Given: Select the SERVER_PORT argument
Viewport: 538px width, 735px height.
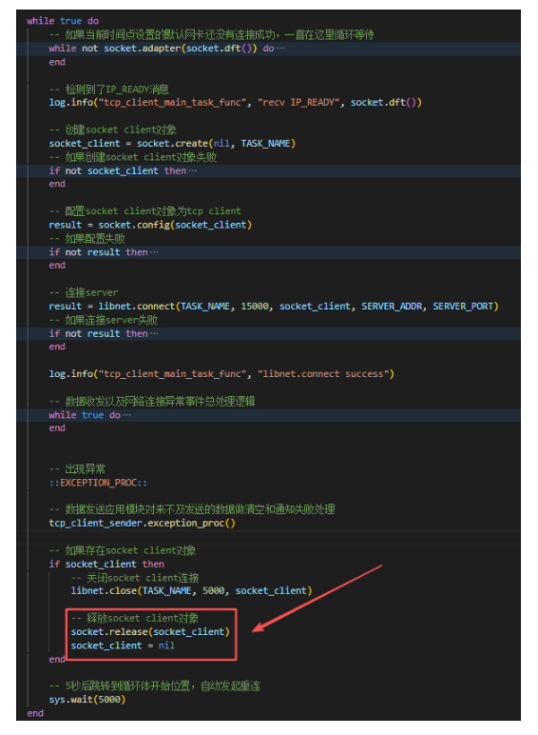Looking at the screenshot, I should click(463, 307).
